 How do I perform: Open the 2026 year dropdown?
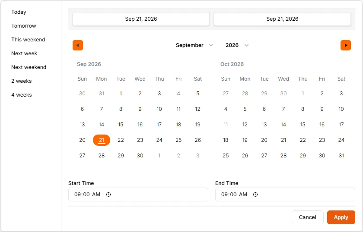[x=237, y=45]
